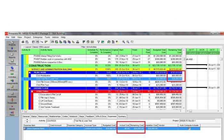Collapse the STRUCTURAL band
The image size is (224, 140).
click(32, 91)
